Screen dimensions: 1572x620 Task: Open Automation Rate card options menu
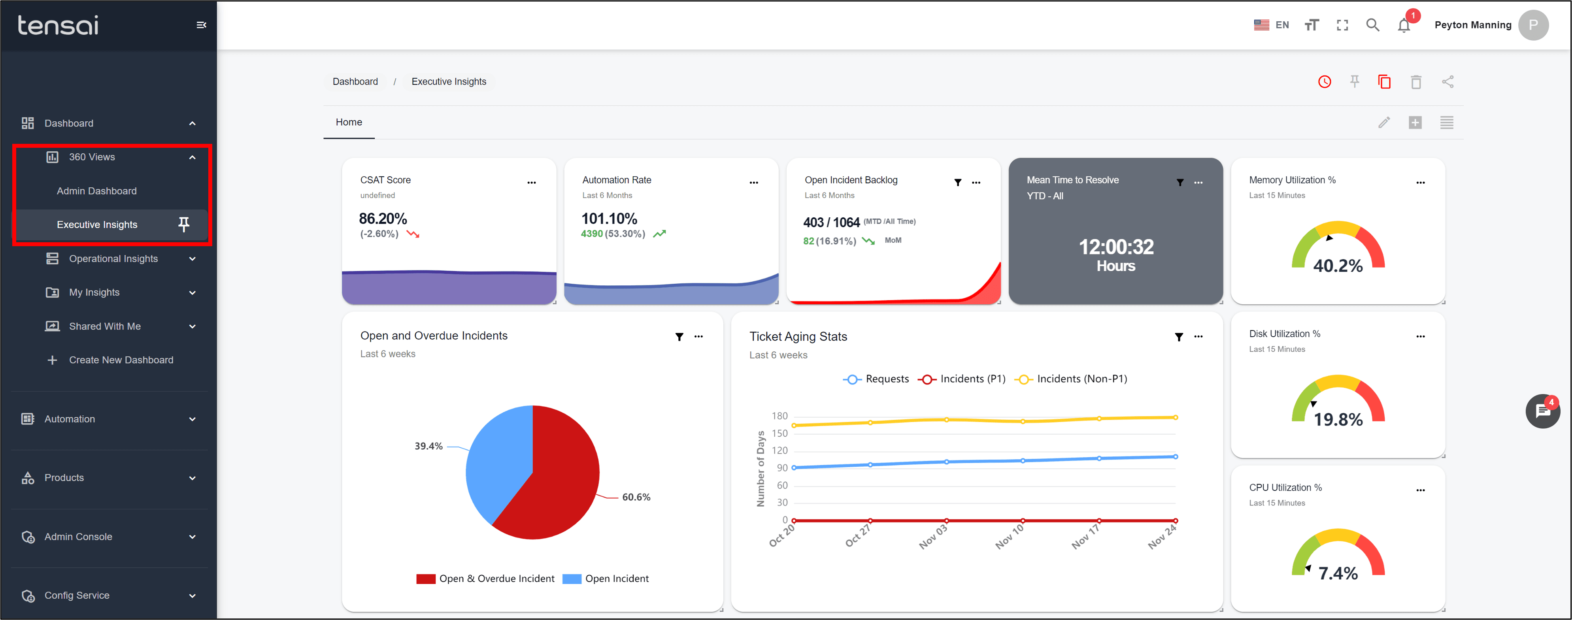click(x=754, y=183)
